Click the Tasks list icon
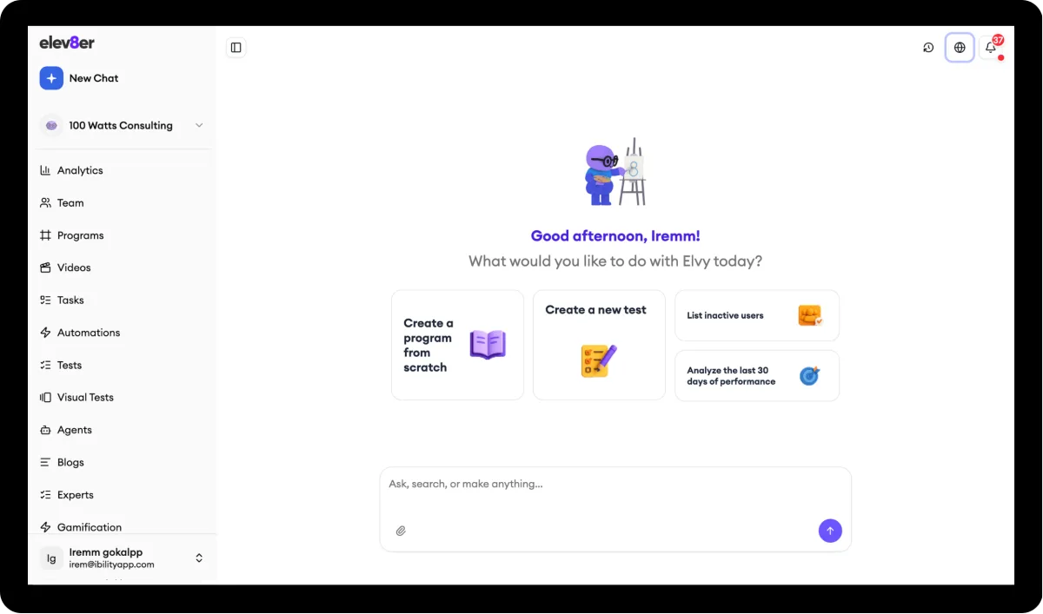1043x614 pixels. coord(45,300)
